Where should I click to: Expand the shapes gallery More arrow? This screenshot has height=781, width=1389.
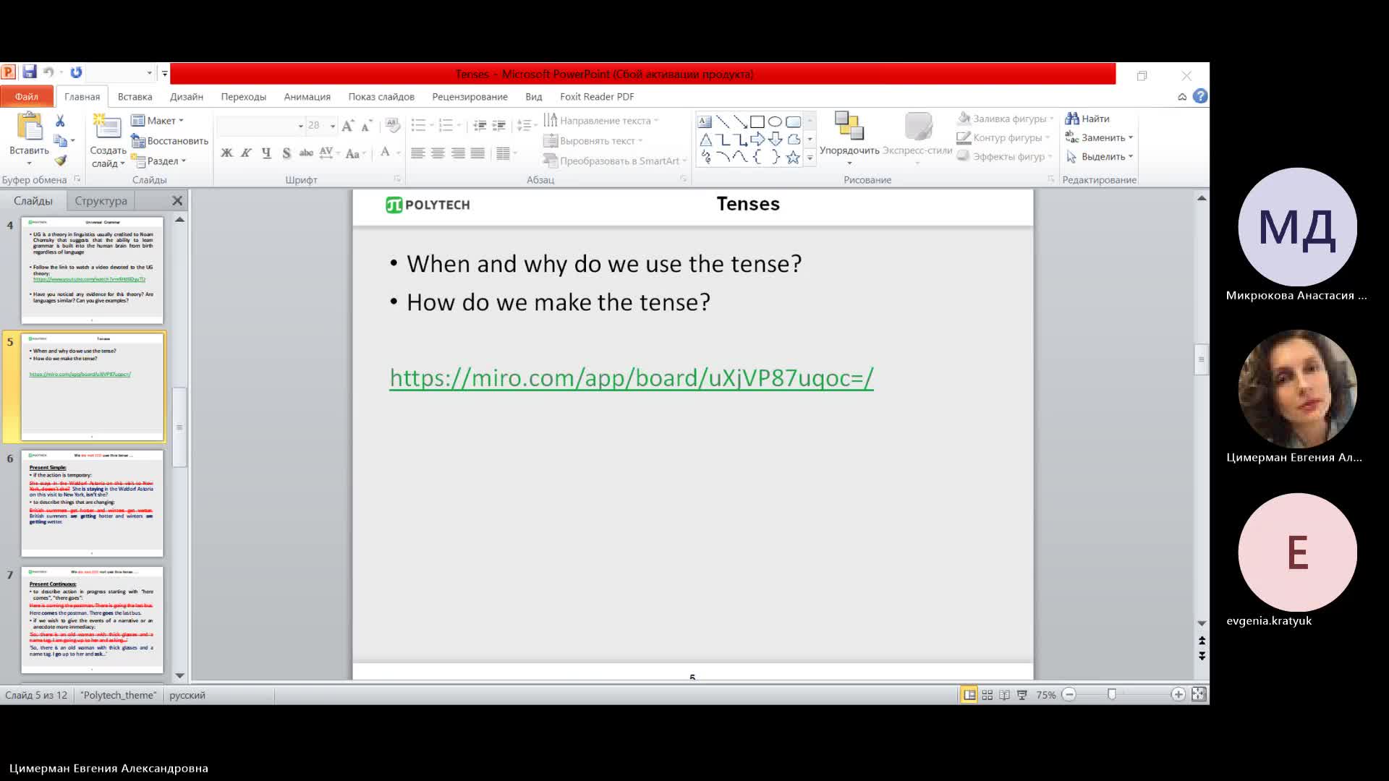[x=810, y=157]
